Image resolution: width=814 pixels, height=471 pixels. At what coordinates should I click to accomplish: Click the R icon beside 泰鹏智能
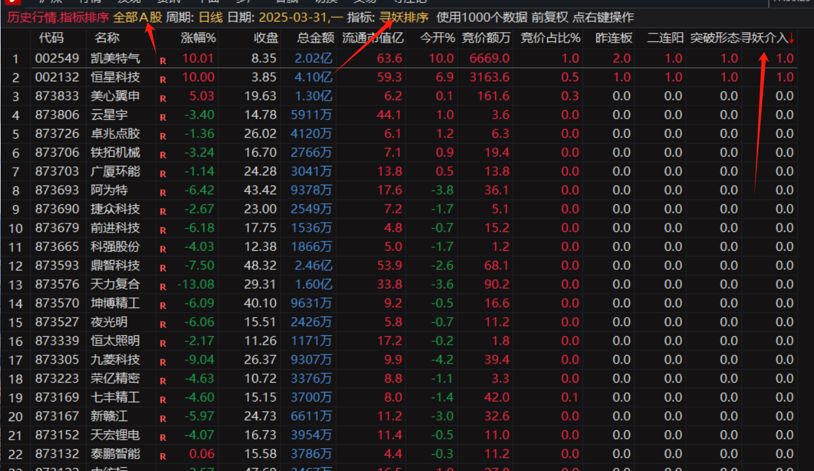pyautogui.click(x=163, y=456)
